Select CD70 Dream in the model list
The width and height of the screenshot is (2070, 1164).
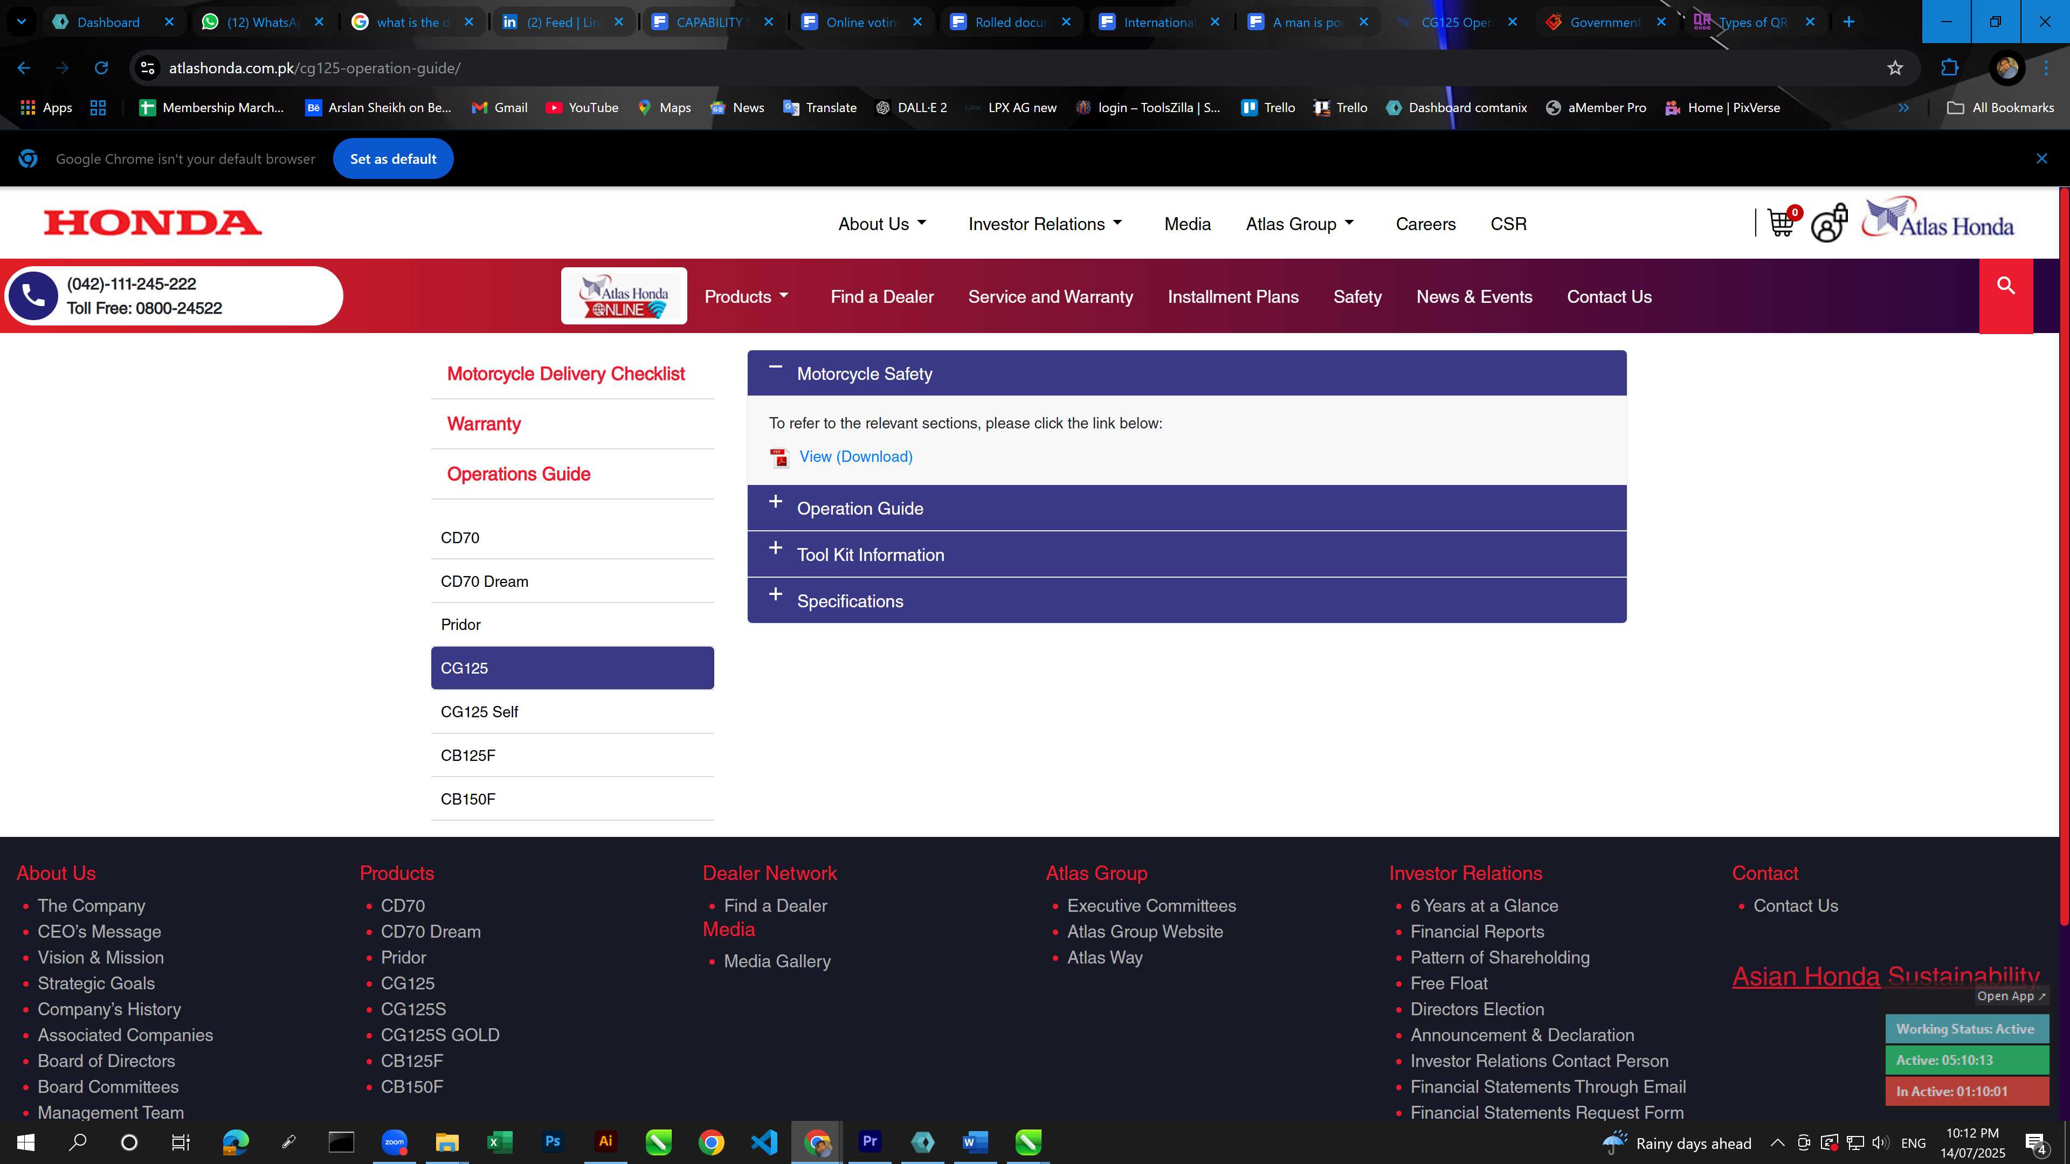tap(572, 581)
